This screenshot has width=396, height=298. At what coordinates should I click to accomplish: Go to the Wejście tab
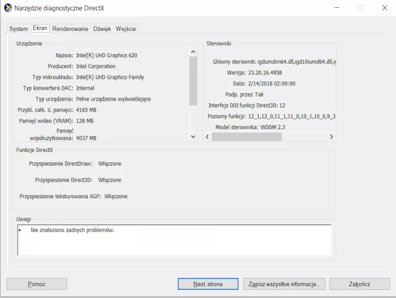click(x=126, y=29)
